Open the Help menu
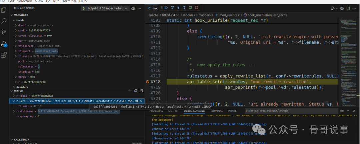Screen dimensions: 360x144 tap(83, 1)
